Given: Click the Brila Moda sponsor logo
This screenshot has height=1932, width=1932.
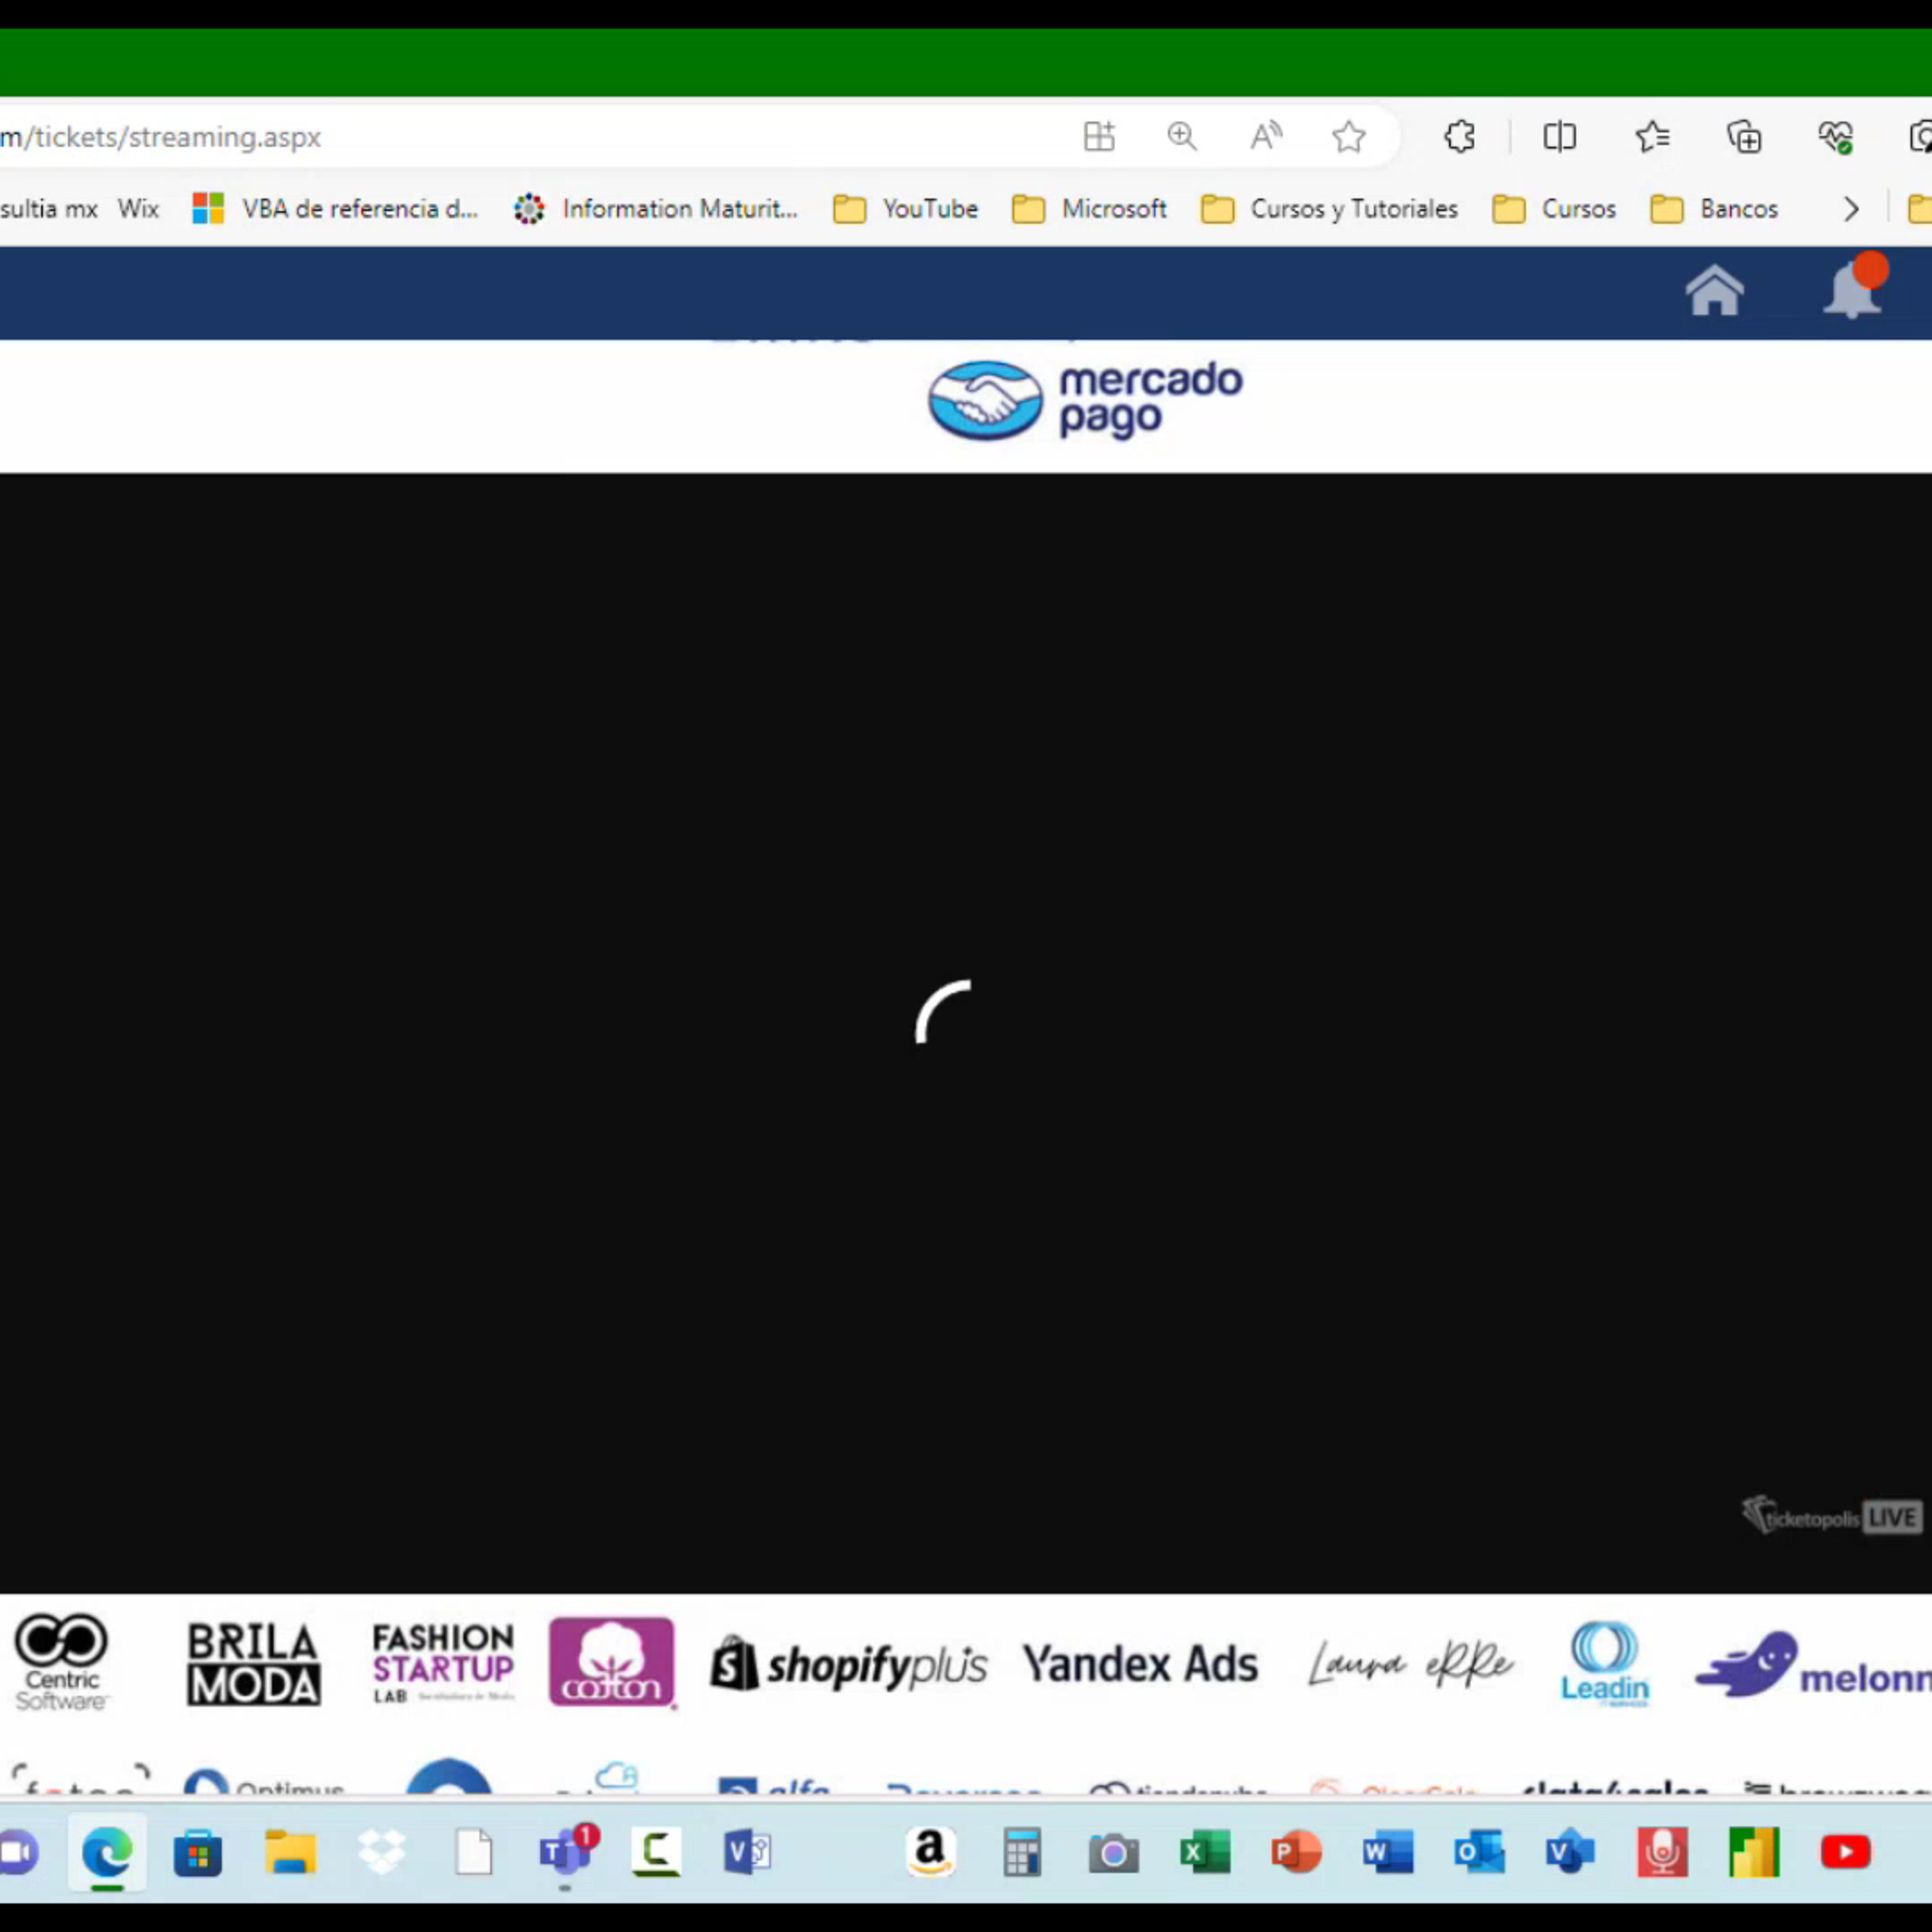Looking at the screenshot, I should pos(254,1664).
